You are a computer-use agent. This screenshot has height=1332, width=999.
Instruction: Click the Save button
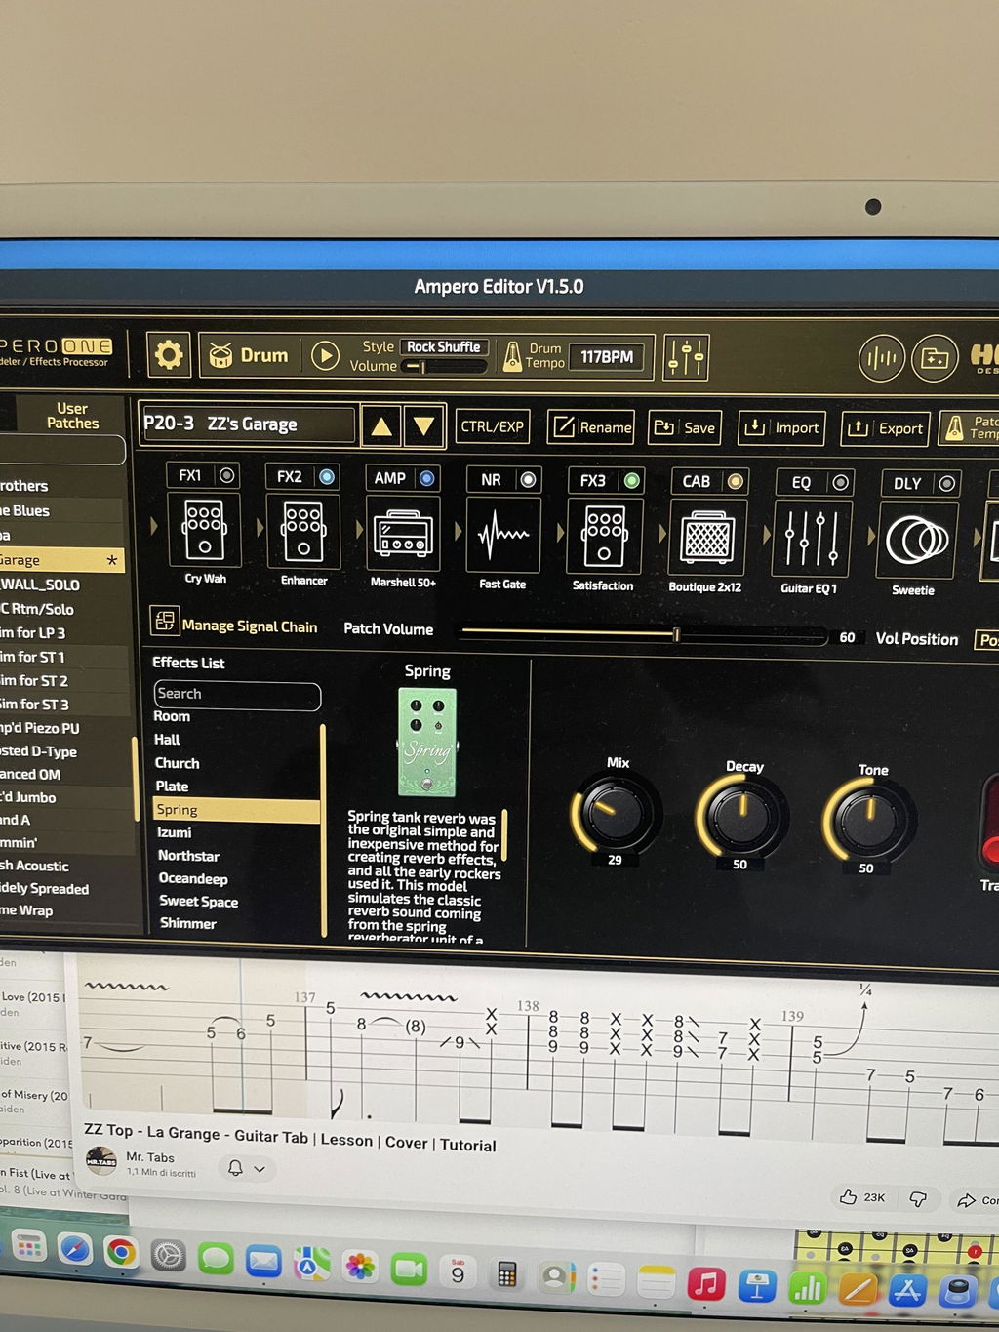tap(685, 427)
